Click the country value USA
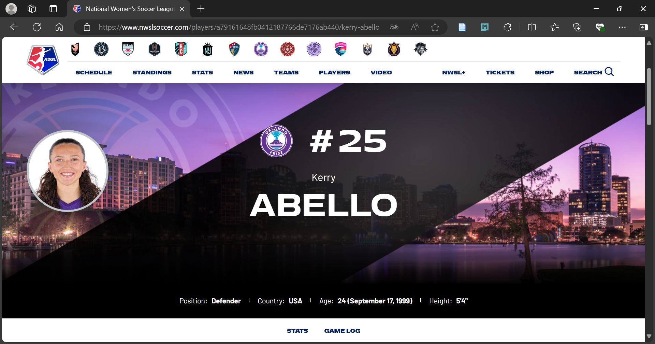This screenshot has height=344, width=655. [295, 301]
